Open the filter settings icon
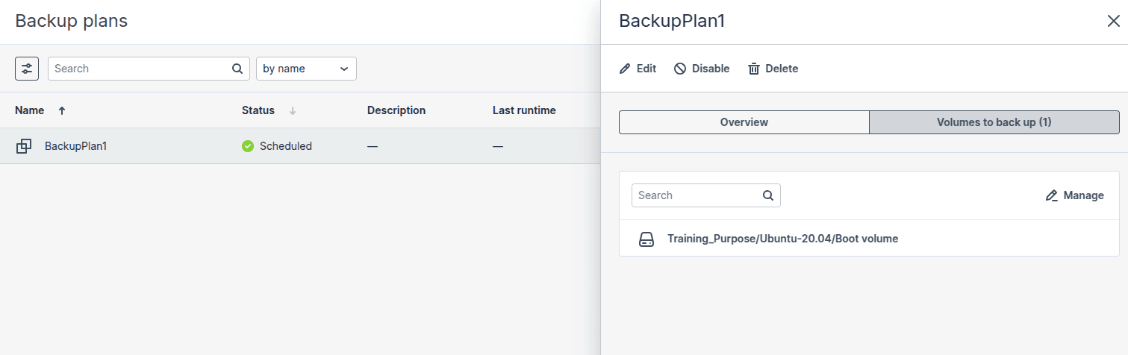The width and height of the screenshot is (1128, 355). tap(27, 69)
